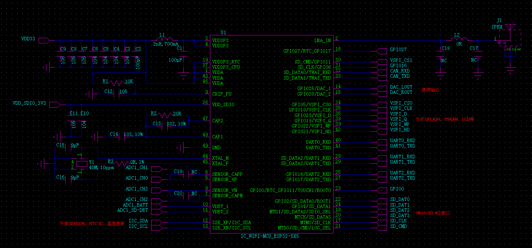Viewport: 532px width, 248px height.
Task: Click the 32K_XP/I2C_SDA pin name
Action: [232, 223]
